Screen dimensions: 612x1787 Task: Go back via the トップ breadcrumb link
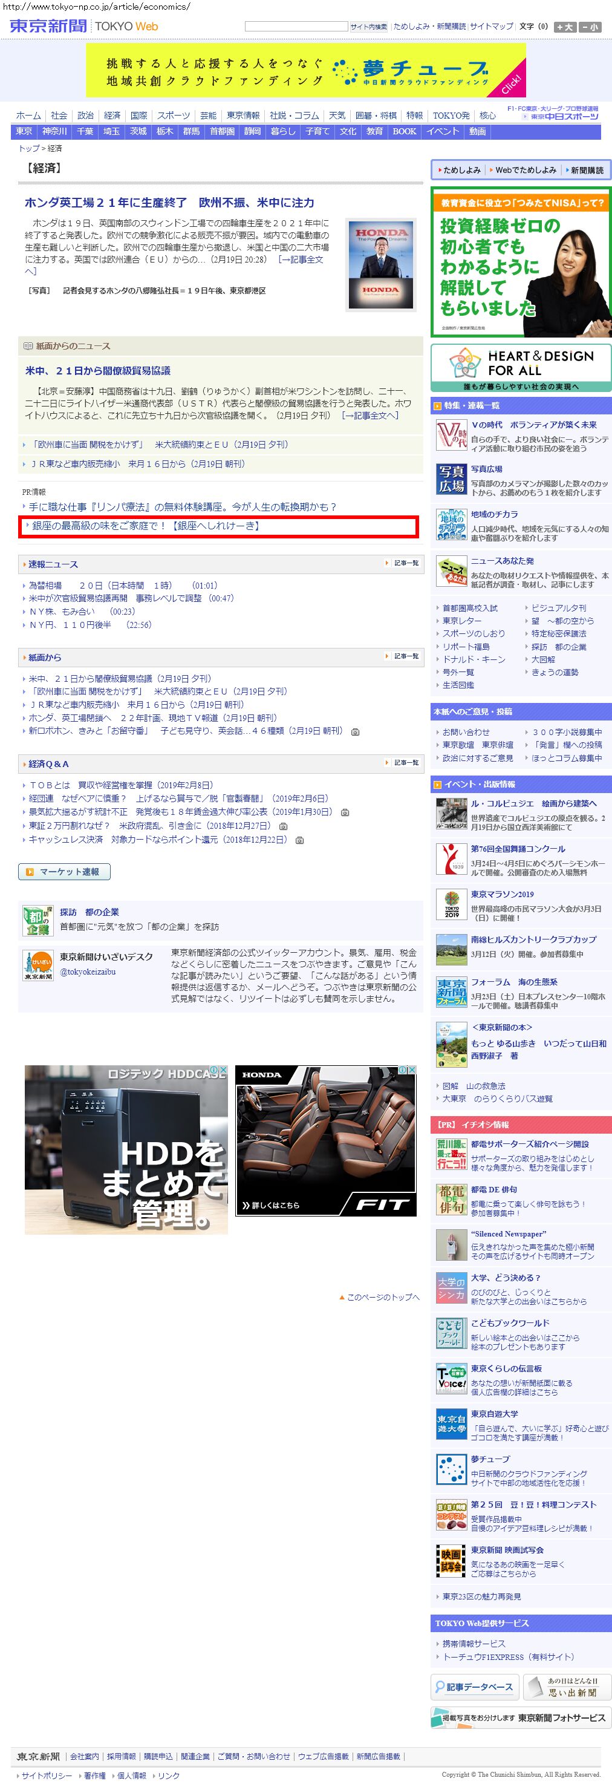point(28,148)
